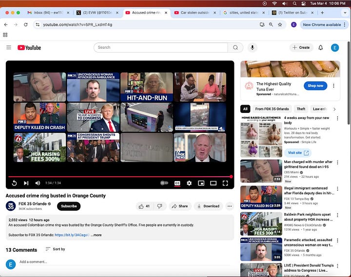Click New Chrome available button
The width and height of the screenshot is (351, 277).
pos(324,25)
